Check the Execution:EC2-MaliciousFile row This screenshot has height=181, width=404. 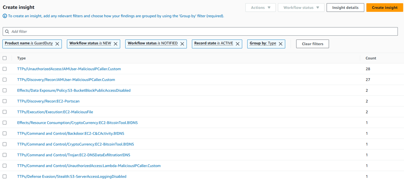point(4,112)
